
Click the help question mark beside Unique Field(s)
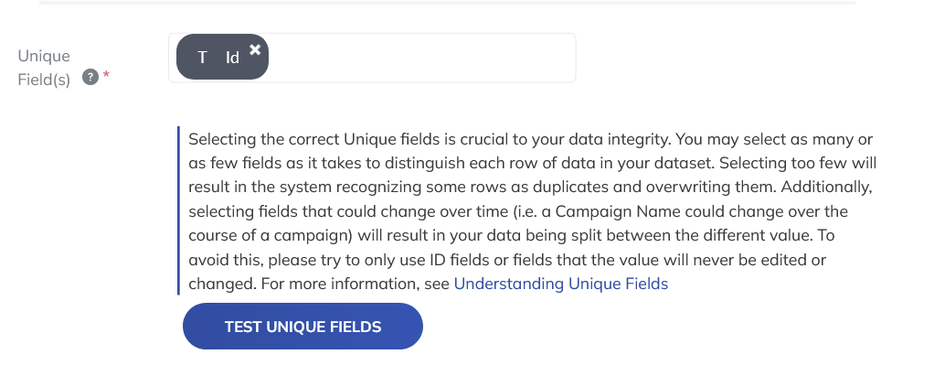90,77
